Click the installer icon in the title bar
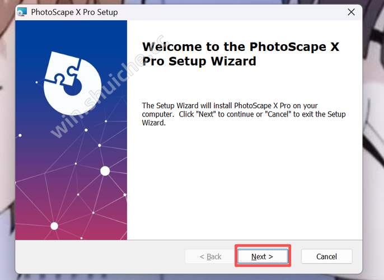The height and width of the screenshot is (280, 384). pyautogui.click(x=22, y=12)
